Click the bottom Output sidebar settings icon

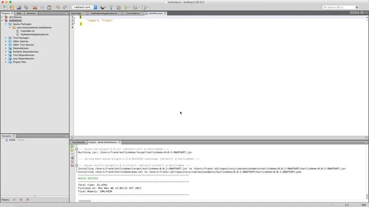coord(72,166)
